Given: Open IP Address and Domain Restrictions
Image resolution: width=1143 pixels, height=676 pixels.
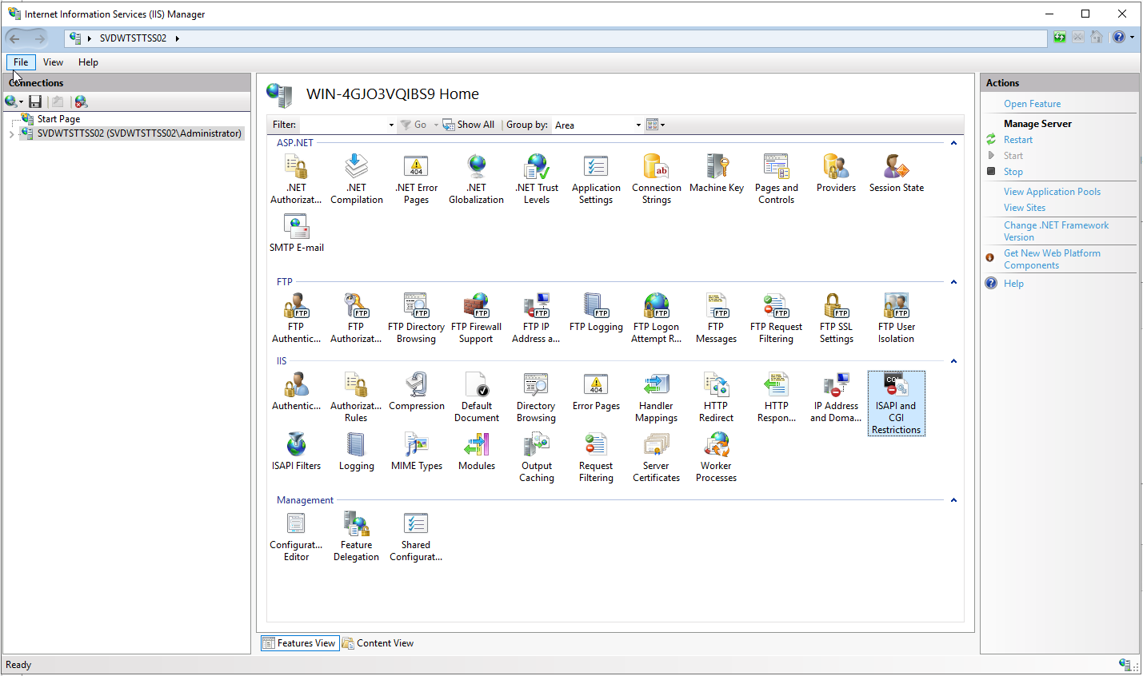Looking at the screenshot, I should (836, 397).
